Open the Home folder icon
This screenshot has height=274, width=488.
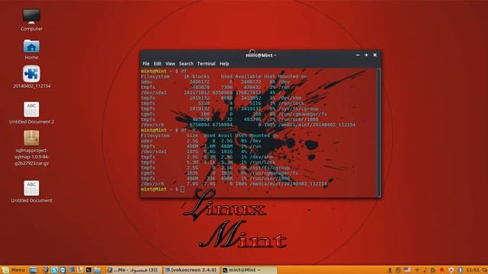[31, 46]
